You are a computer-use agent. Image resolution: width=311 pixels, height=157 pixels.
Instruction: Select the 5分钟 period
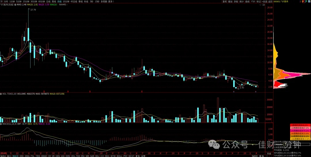pos(19,2)
